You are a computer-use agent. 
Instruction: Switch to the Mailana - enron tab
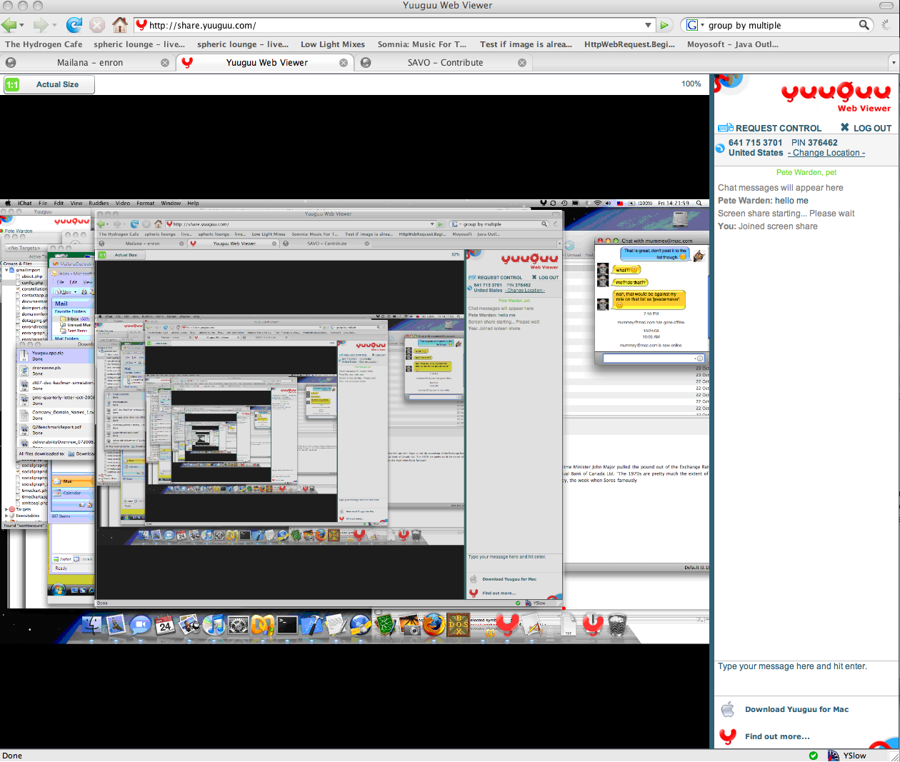(89, 63)
